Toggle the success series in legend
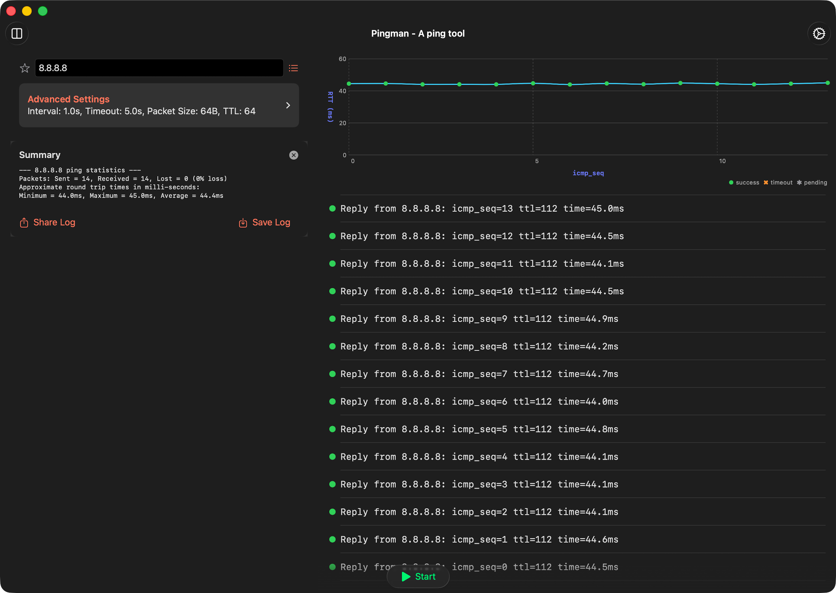Screen dimensions: 836x593 pos(744,183)
